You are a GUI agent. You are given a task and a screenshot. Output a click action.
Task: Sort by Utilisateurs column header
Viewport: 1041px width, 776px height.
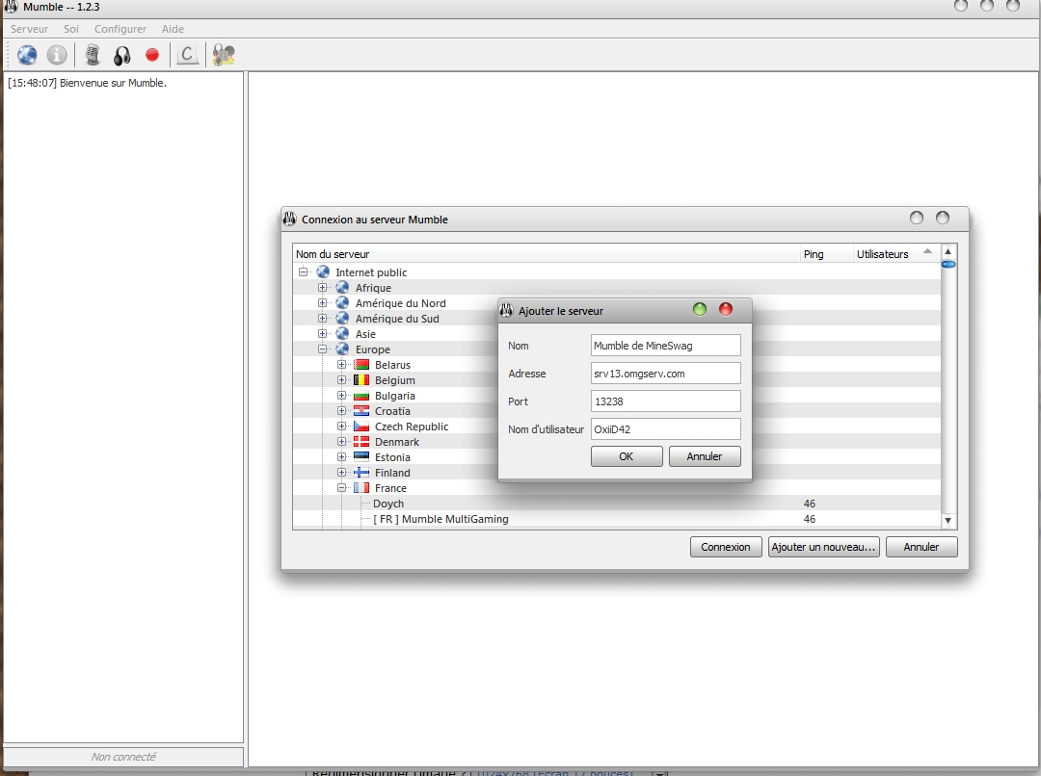pos(895,254)
